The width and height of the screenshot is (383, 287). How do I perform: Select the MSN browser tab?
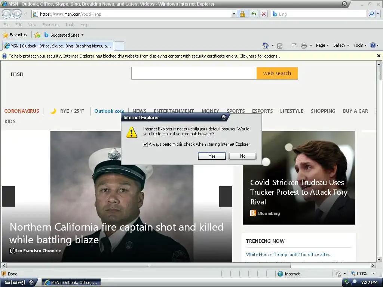(58, 46)
